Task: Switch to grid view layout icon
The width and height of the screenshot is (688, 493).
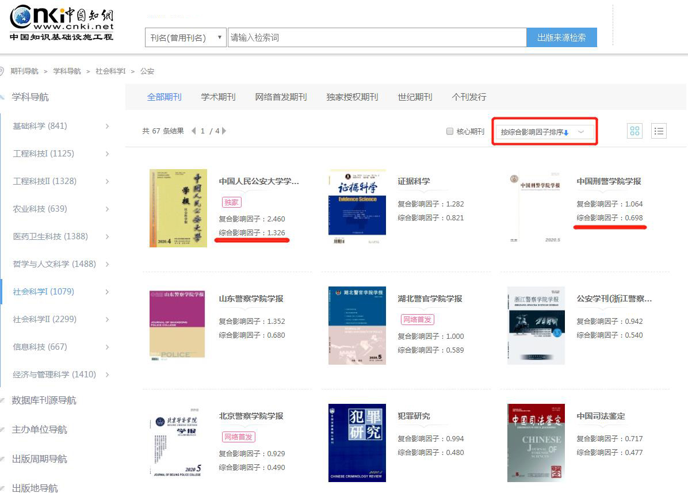Action: tap(635, 131)
